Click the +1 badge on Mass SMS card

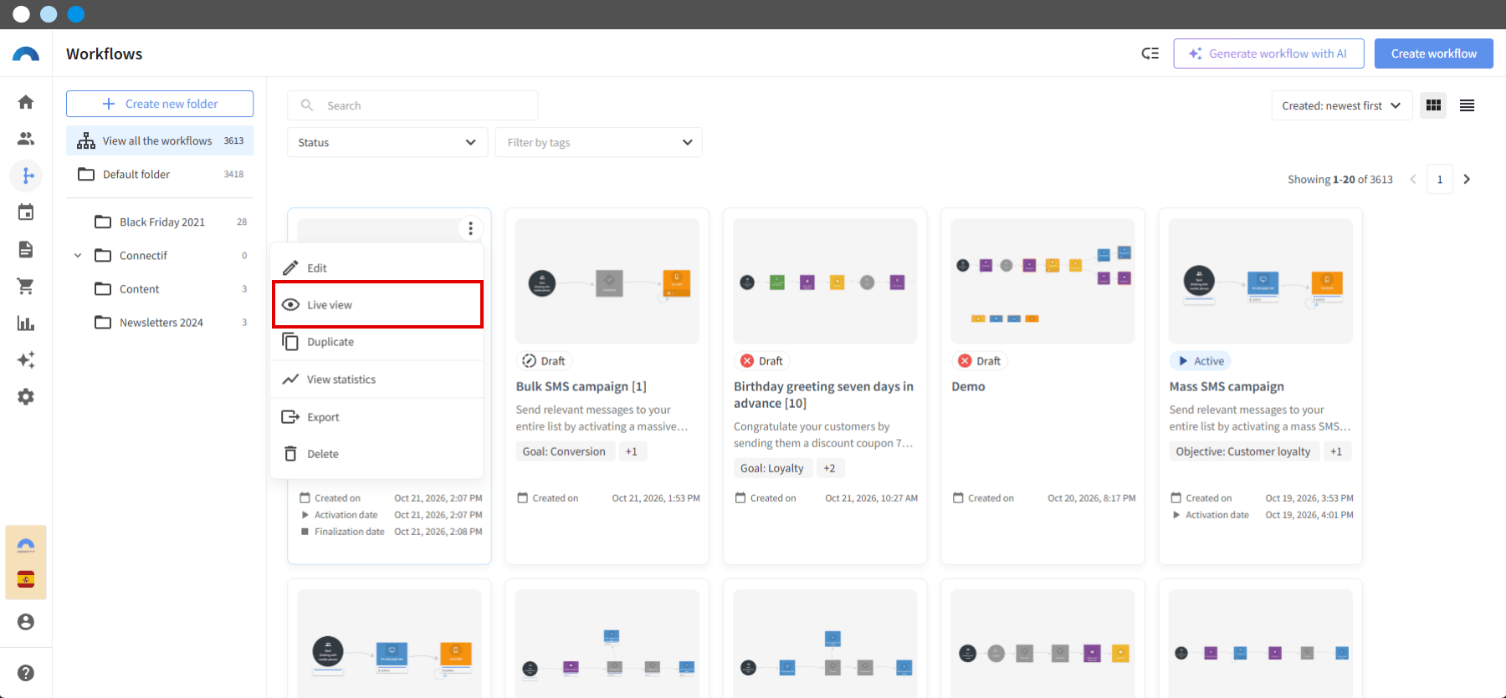[x=1336, y=451]
